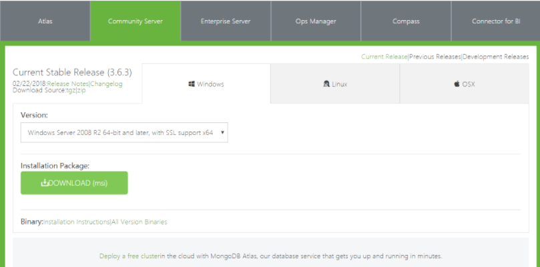Select the Linux platform tab

tap(335, 83)
